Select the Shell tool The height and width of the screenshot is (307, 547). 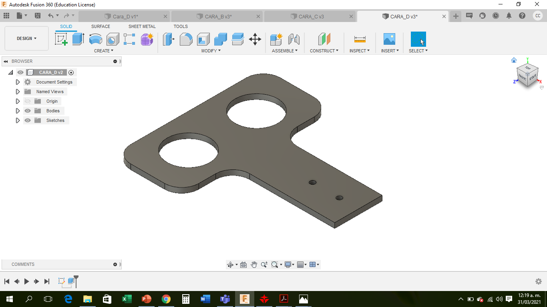pyautogui.click(x=203, y=39)
